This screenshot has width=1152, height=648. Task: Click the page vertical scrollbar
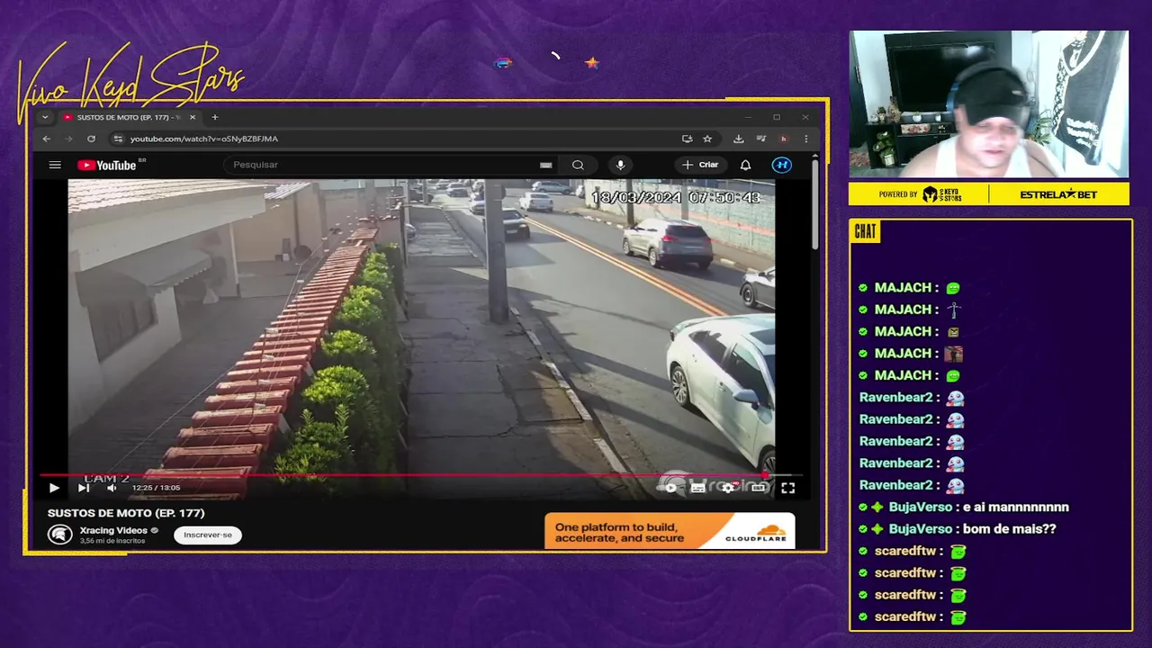tap(815, 205)
